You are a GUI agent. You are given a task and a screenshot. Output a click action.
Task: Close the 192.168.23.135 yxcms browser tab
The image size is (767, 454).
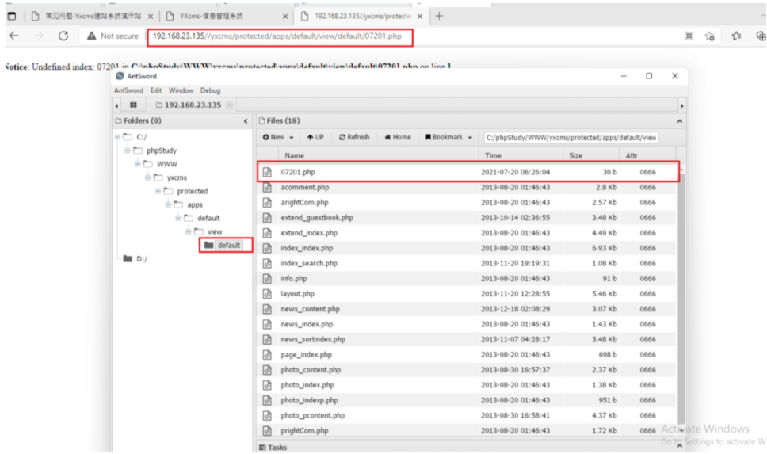(420, 16)
